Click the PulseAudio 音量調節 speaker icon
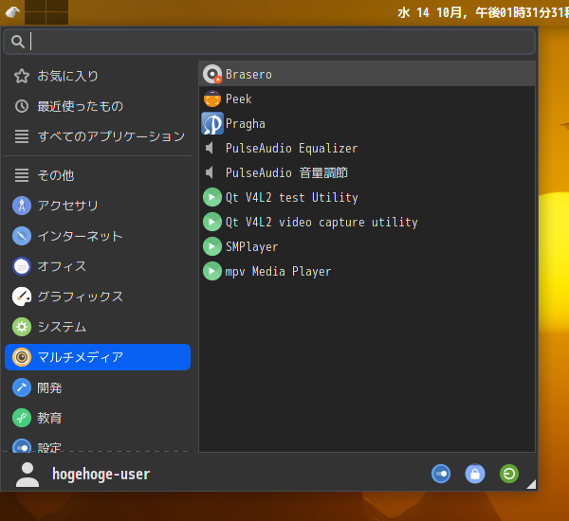The width and height of the screenshot is (569, 521). [x=210, y=172]
